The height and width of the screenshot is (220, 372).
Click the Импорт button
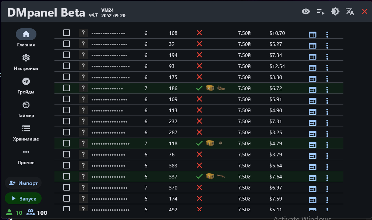23,183
